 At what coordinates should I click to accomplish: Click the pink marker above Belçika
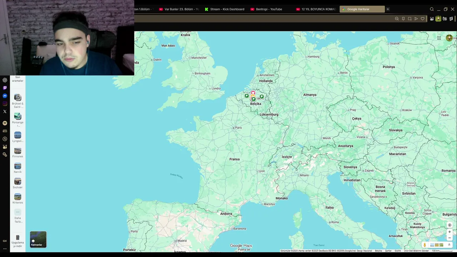coord(253,93)
